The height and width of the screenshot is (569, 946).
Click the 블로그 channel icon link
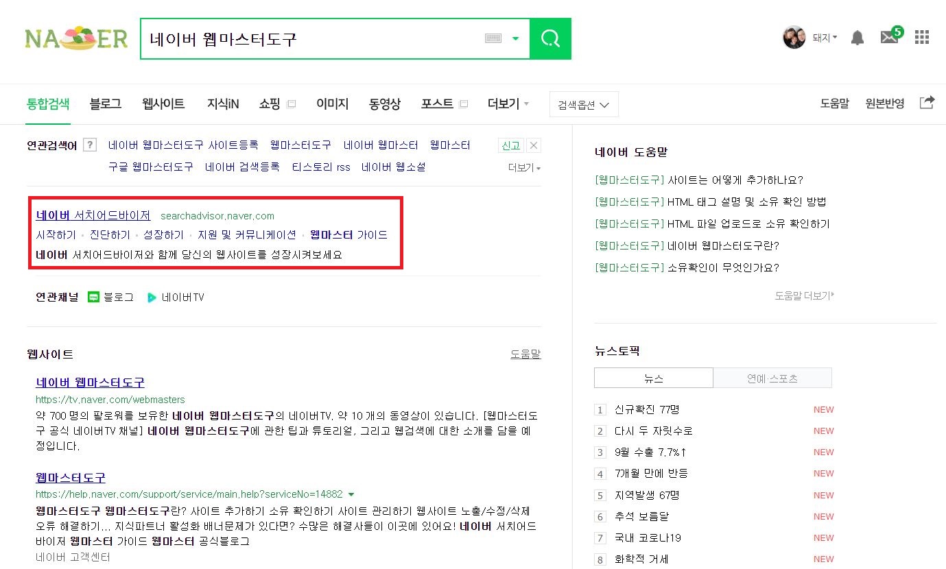tap(111, 297)
